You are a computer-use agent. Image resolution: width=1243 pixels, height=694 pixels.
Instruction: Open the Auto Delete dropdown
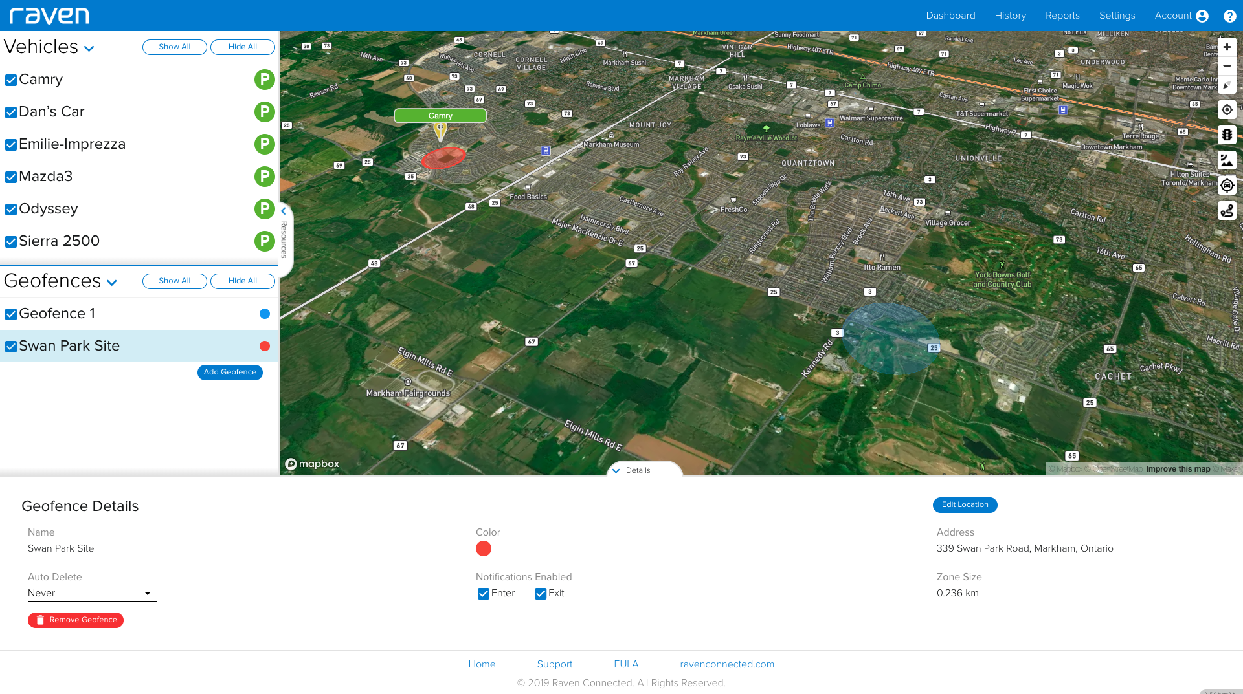click(92, 593)
